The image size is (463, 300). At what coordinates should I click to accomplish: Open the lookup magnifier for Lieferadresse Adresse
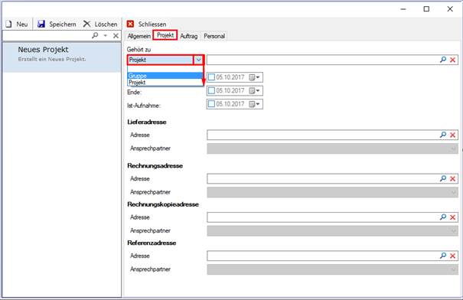point(443,135)
